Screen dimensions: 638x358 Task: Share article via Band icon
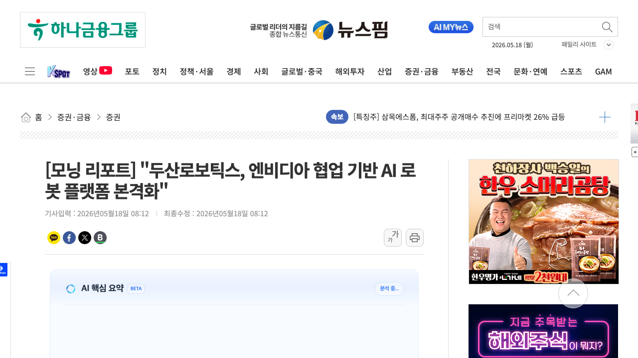point(100,238)
